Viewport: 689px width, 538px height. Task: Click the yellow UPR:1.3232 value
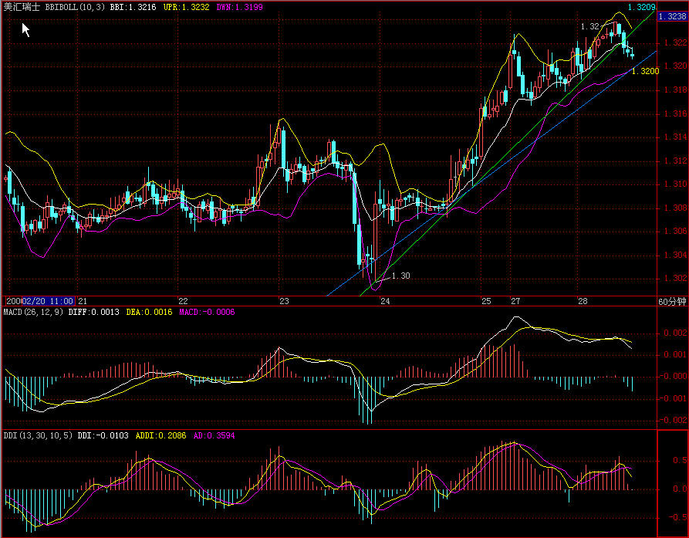186,7
